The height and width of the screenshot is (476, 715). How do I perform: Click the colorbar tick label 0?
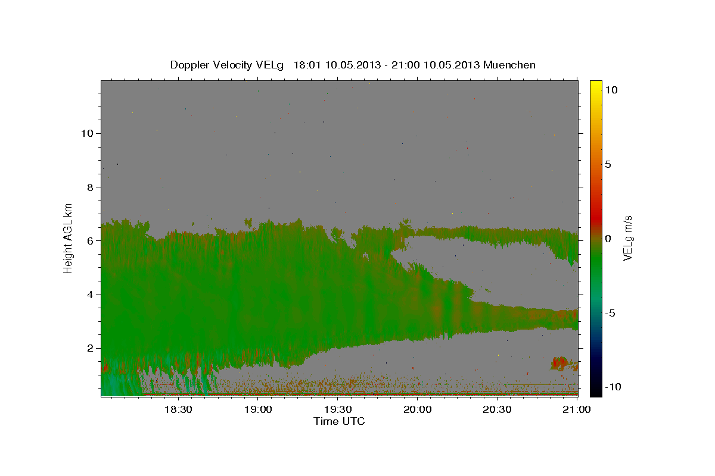608,239
